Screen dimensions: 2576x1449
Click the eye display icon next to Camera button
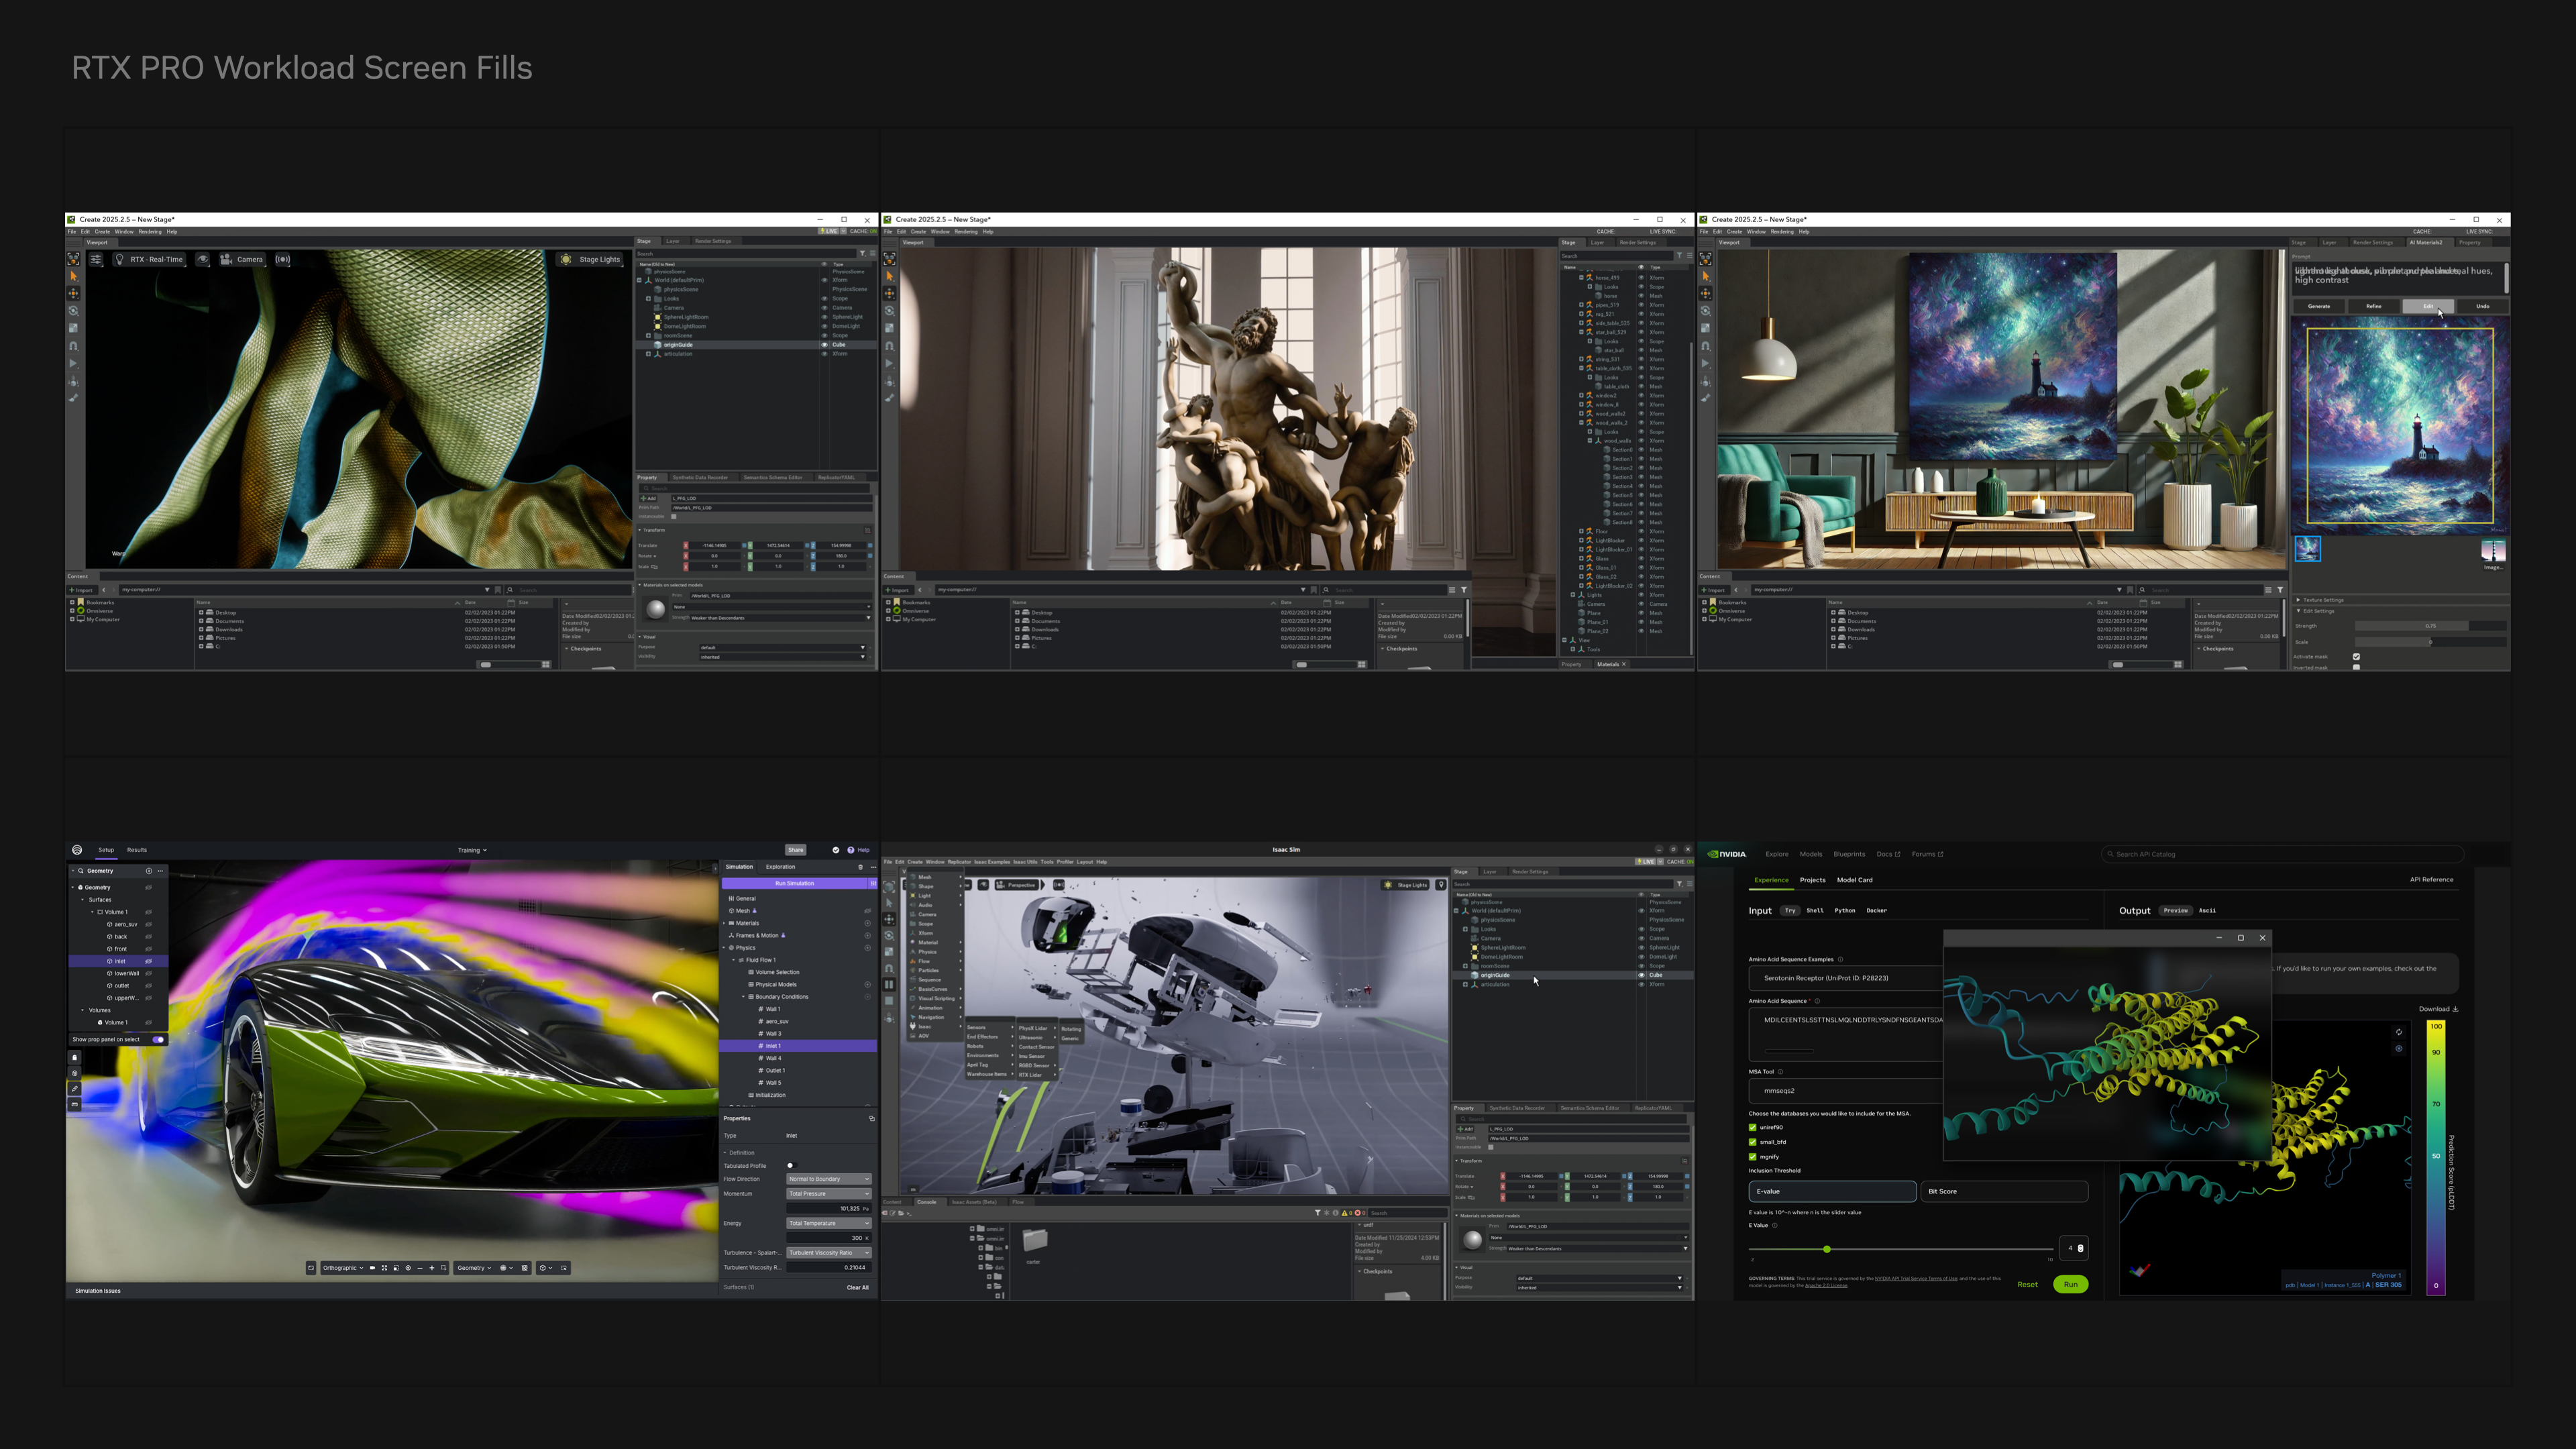(203, 259)
